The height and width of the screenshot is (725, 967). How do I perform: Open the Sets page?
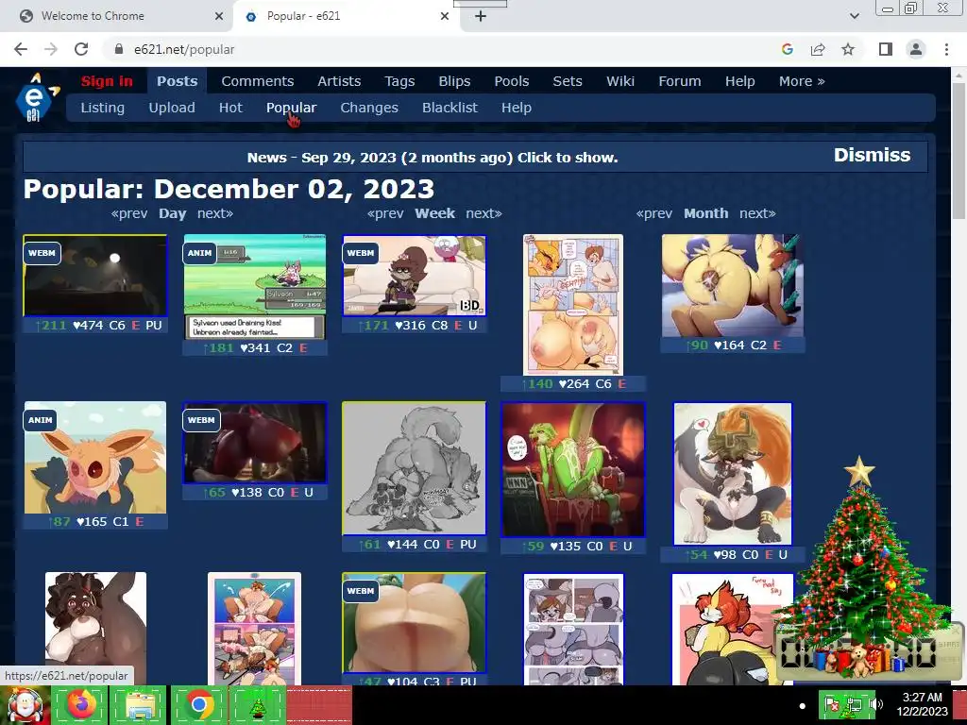[x=568, y=81]
